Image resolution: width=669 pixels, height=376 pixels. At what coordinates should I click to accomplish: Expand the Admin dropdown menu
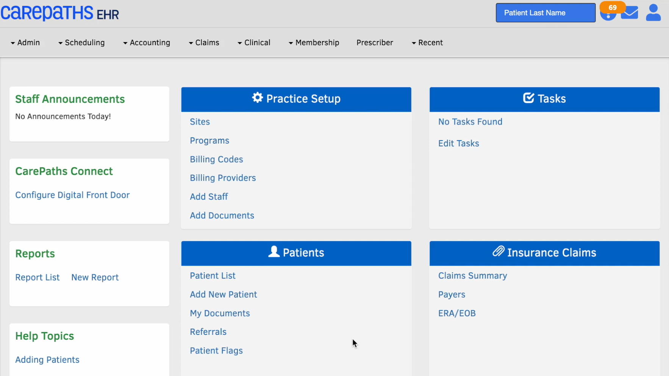point(25,43)
